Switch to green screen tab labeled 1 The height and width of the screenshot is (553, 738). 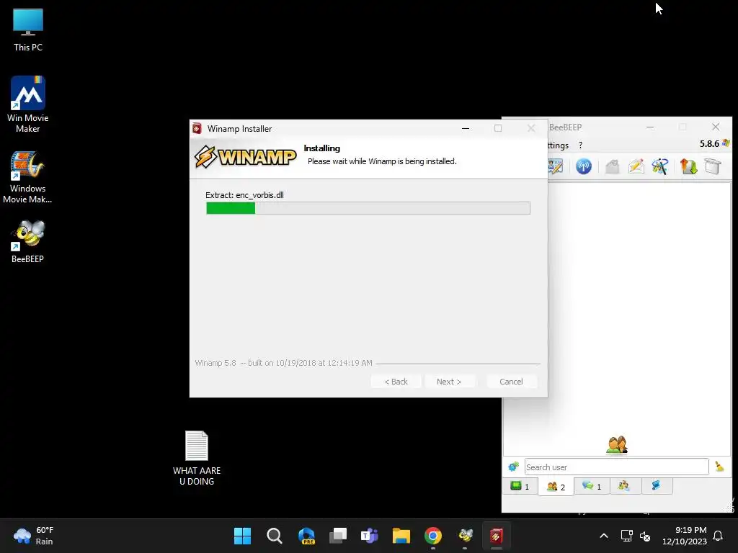[520, 486]
